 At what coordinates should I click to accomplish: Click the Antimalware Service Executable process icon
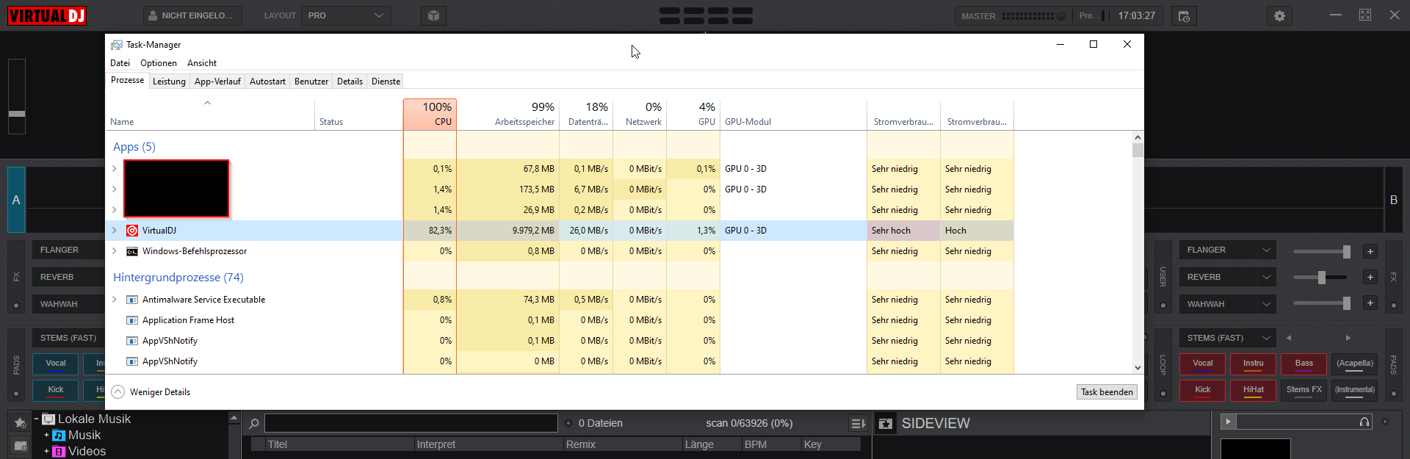[132, 300]
